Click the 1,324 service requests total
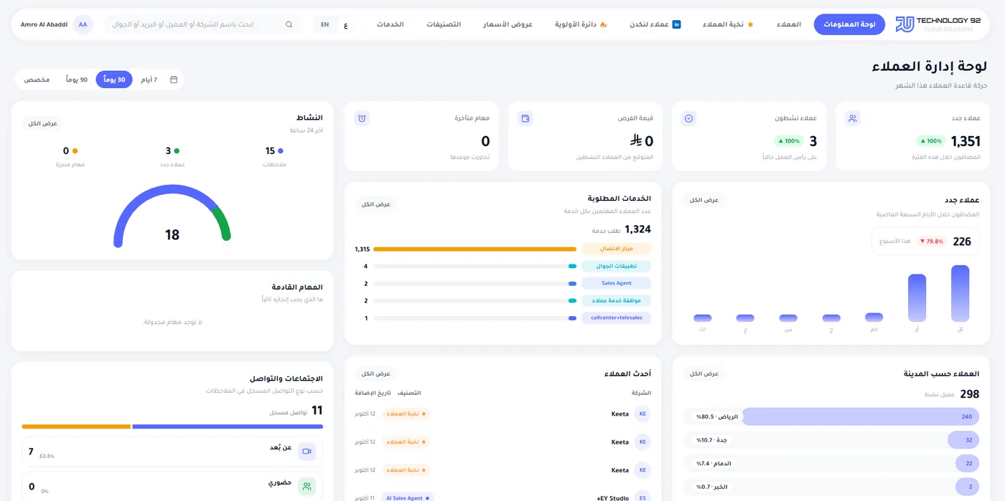1005x501 pixels. pos(637,229)
